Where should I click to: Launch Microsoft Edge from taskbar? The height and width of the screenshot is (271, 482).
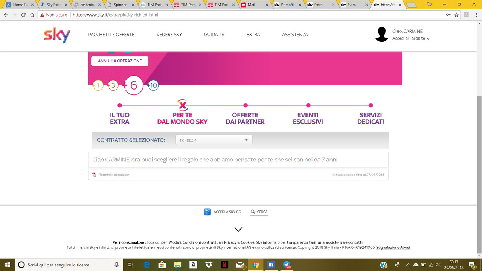(147, 265)
